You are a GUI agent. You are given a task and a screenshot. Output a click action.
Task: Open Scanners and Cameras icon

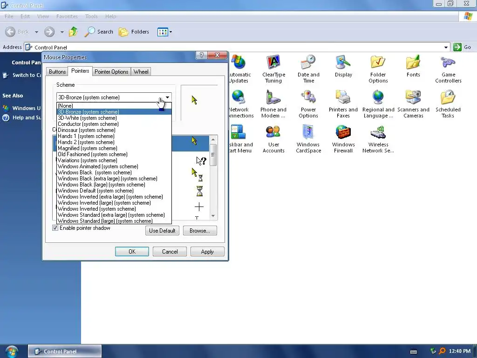(x=413, y=104)
